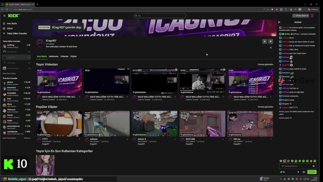Open the Just Chatting category card

pos(45,165)
